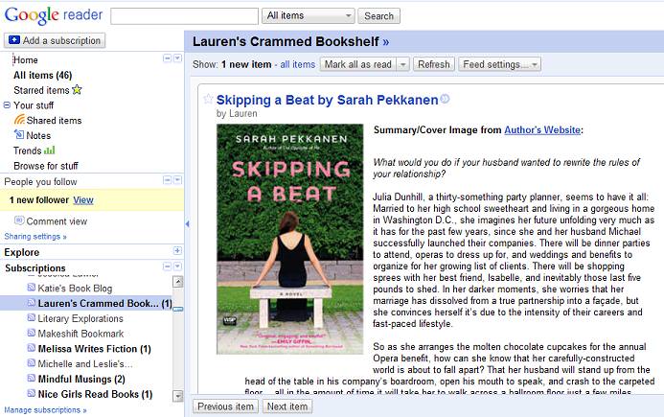Open the Feed settings dropdown
Viewport: 664px width, 417px height.
pos(500,64)
